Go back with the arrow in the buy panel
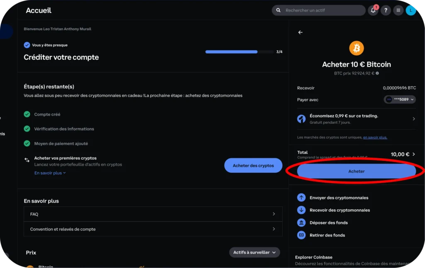 point(300,32)
